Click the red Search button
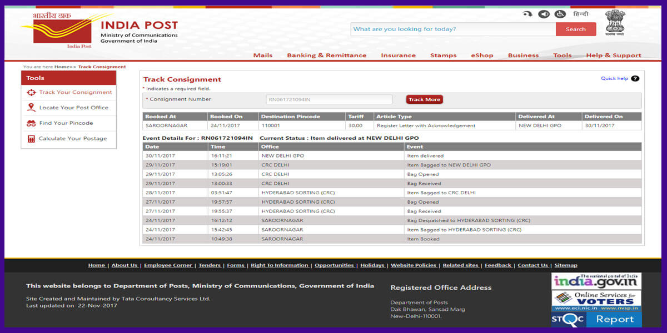667x333 pixels. point(576,29)
